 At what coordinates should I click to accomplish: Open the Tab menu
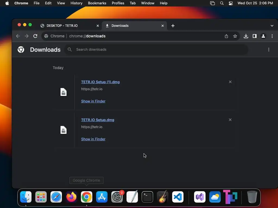click(x=132, y=3)
